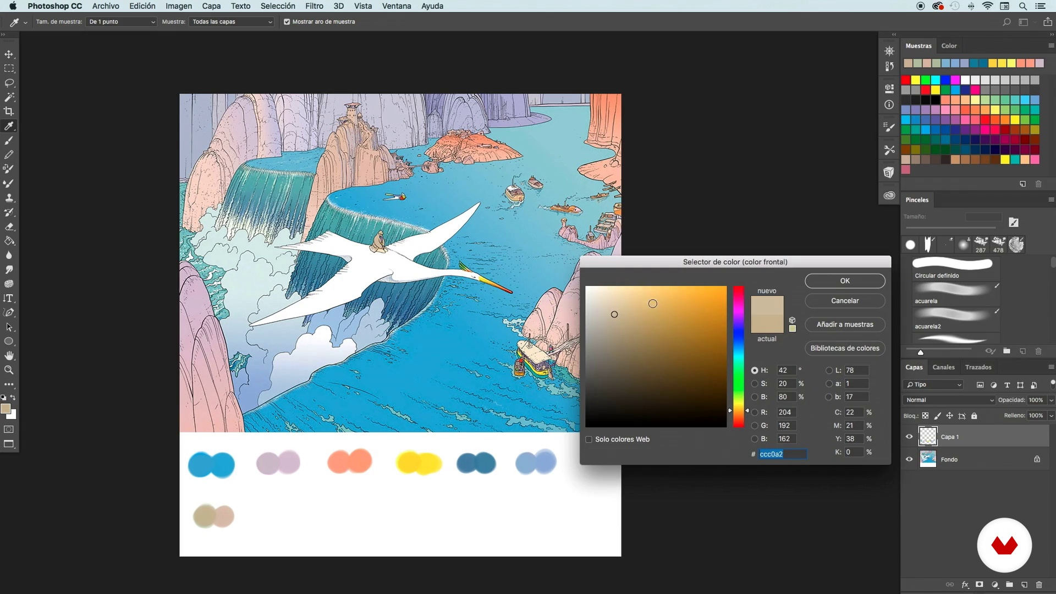Hide the Fondo layer

[909, 459]
